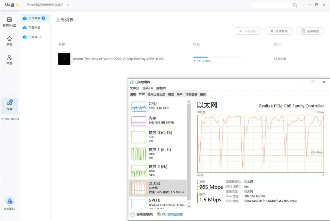
Task: Click the 联系 contacts sidebar icon
Action: 9,60
